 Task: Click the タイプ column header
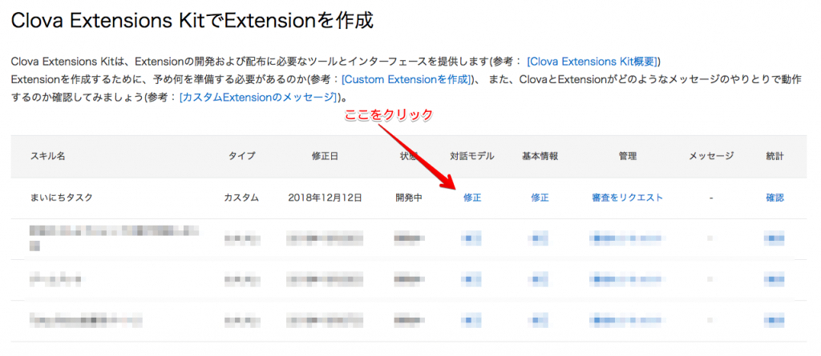pyautogui.click(x=242, y=156)
